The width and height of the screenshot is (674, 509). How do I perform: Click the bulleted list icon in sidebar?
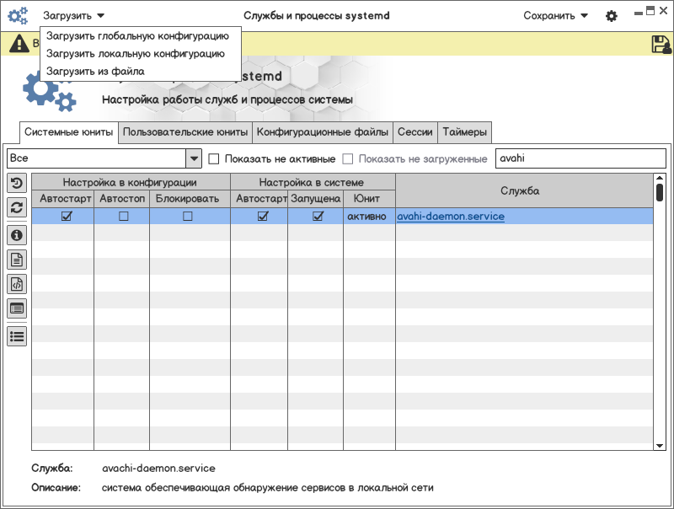(16, 336)
